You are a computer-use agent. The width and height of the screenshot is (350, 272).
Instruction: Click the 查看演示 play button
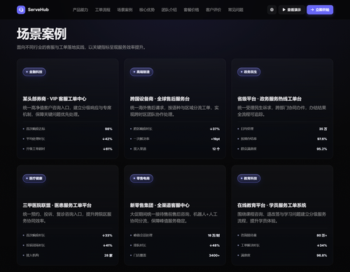(x=292, y=10)
